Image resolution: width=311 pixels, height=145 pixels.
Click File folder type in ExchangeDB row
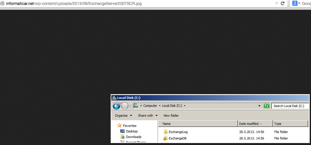[x=281, y=138]
